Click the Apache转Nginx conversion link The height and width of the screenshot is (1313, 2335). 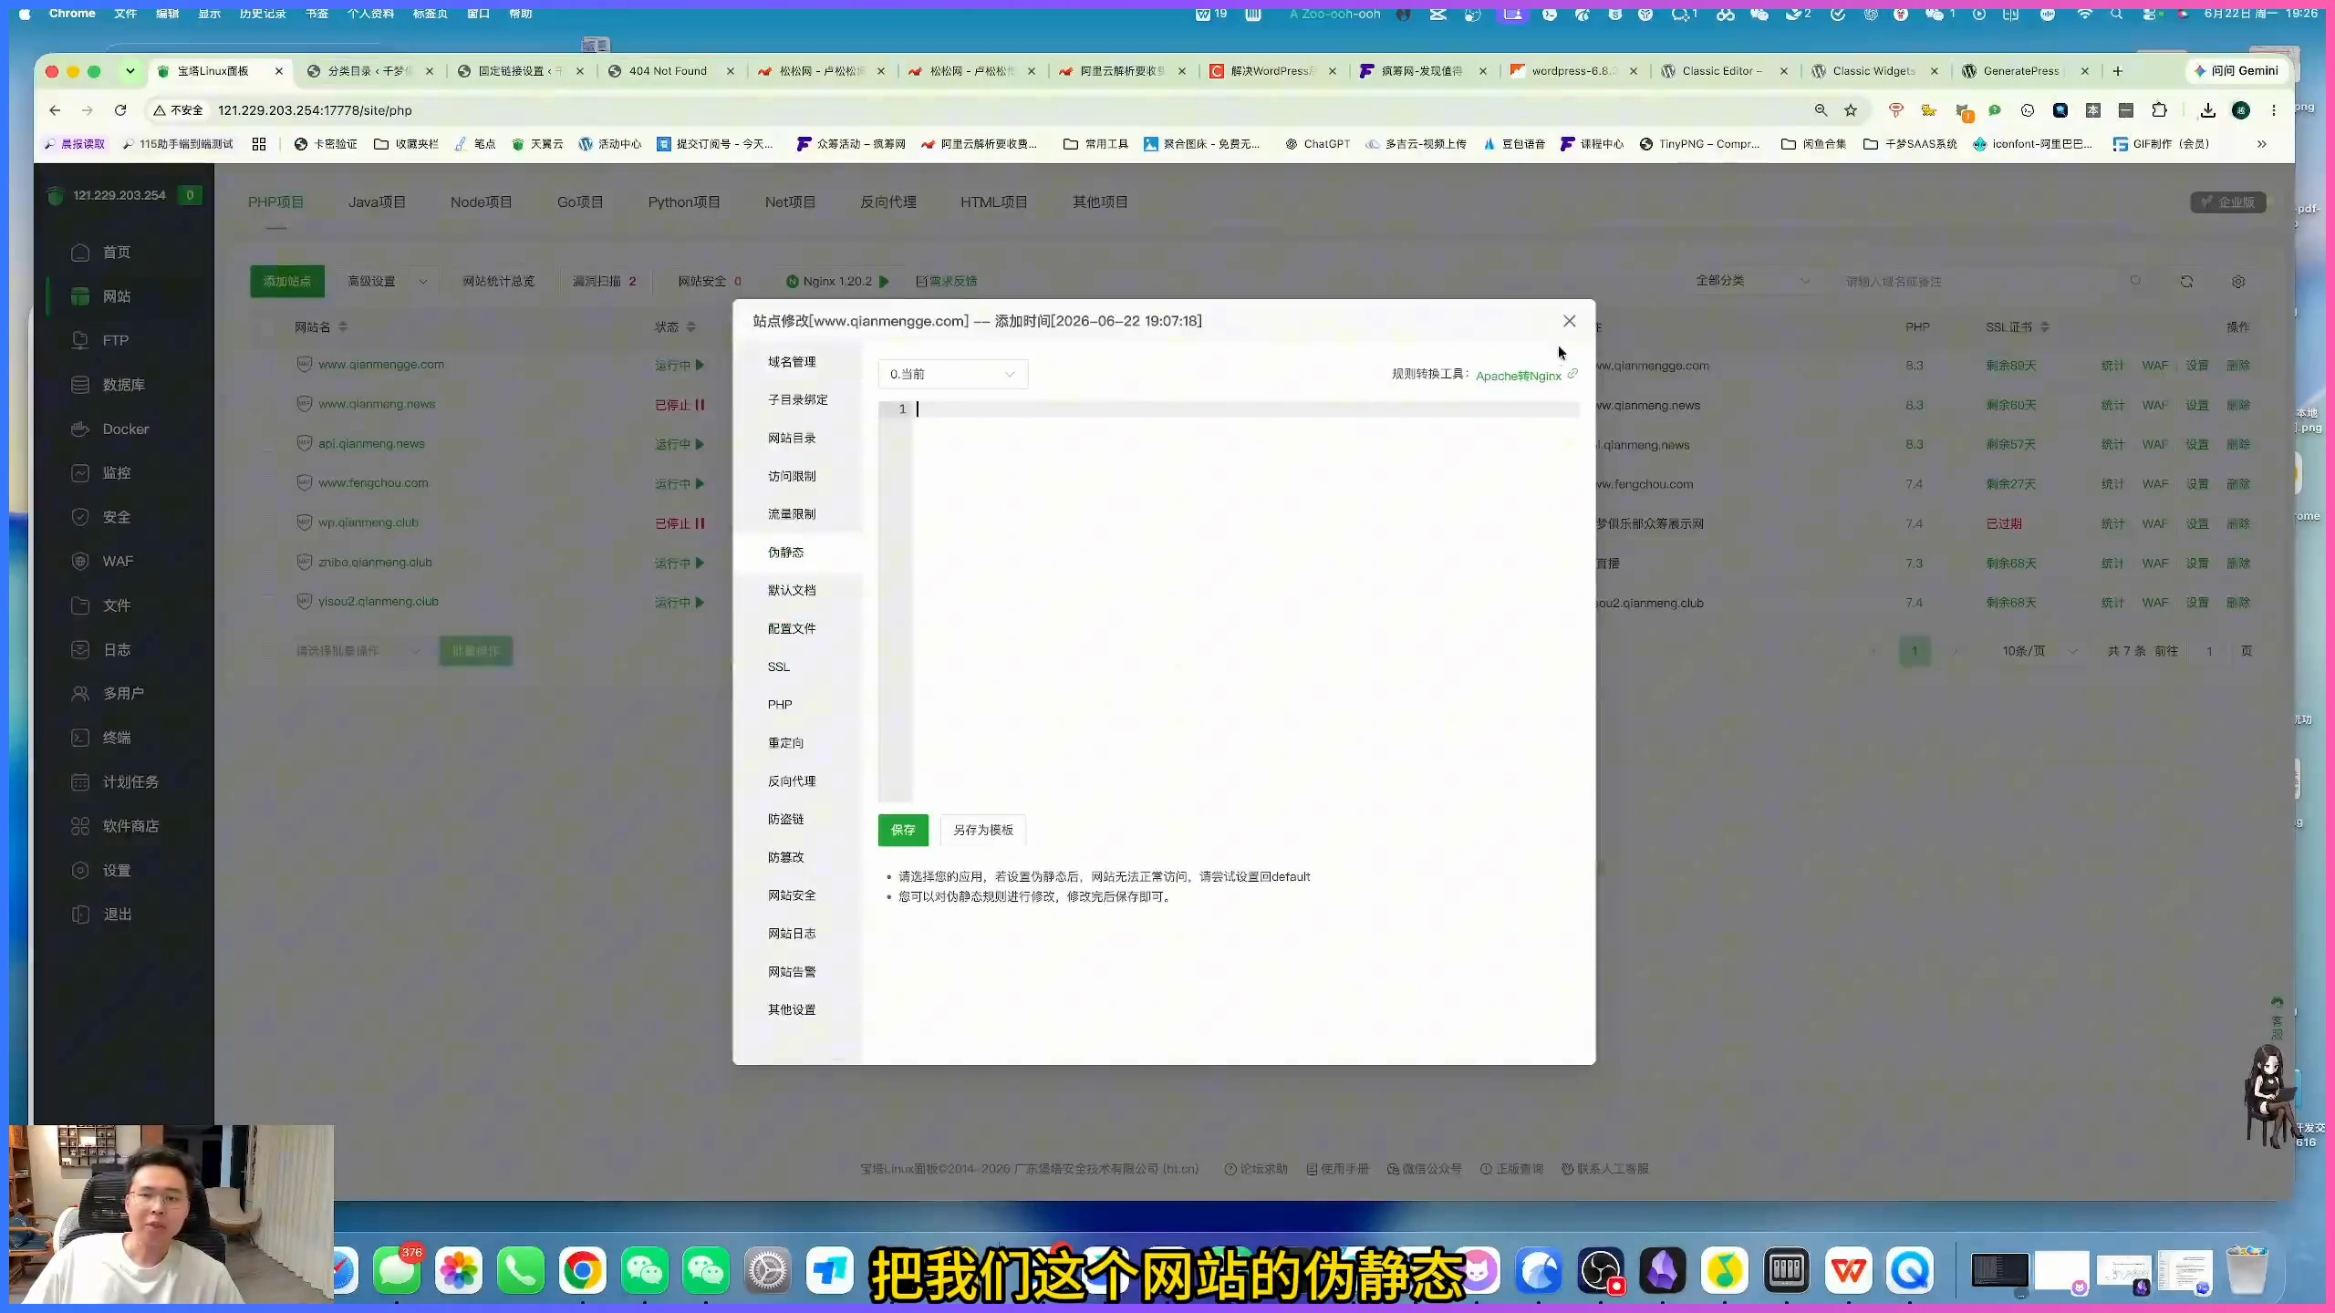point(1518,376)
